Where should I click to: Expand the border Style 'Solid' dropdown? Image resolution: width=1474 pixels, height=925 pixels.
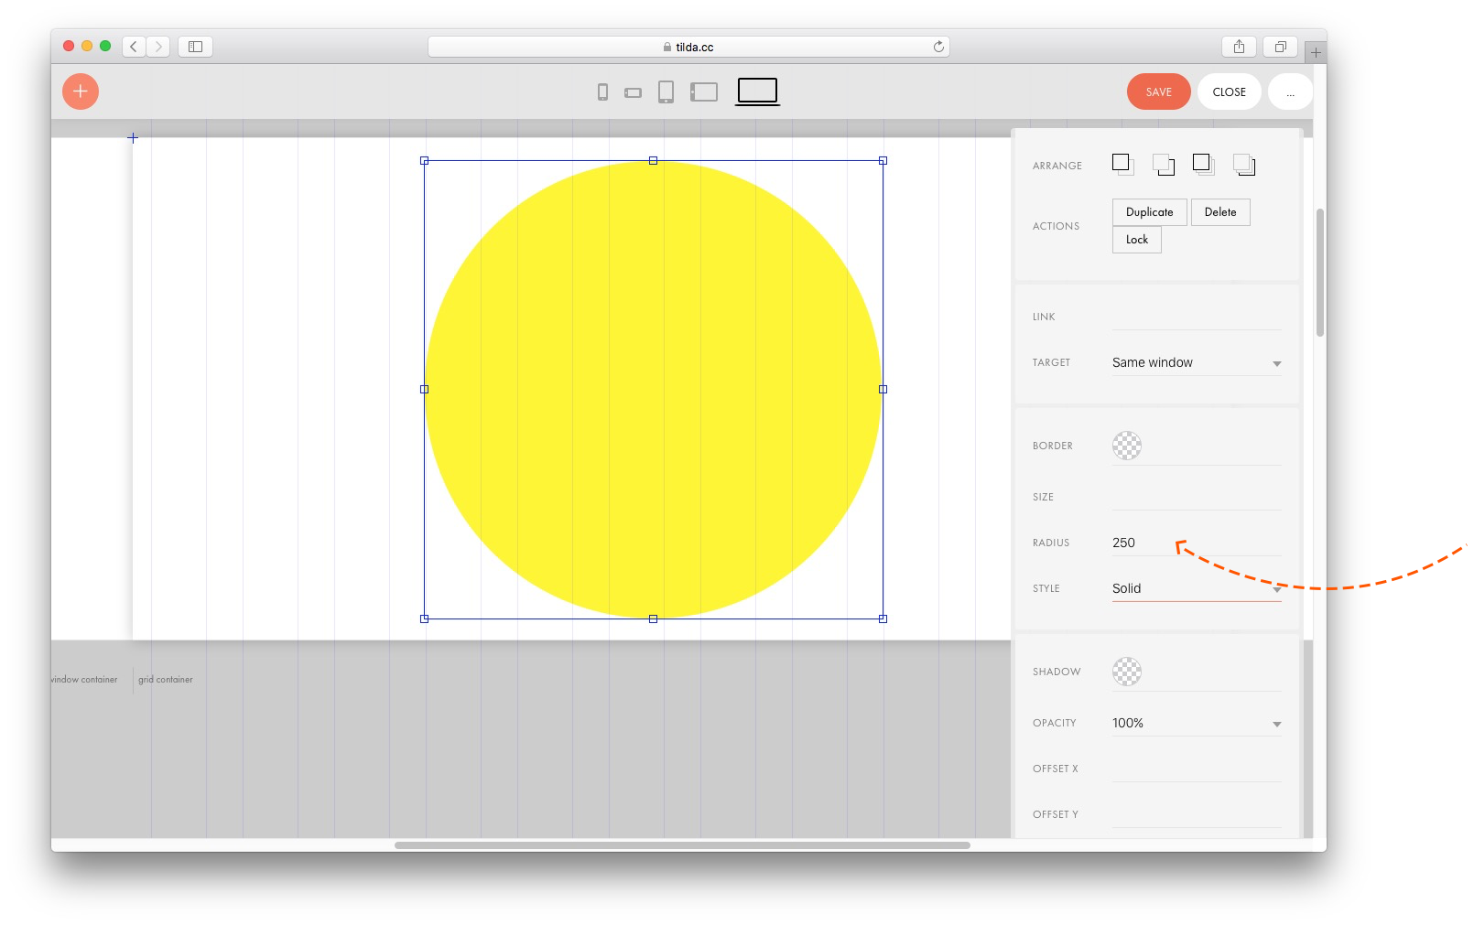tap(1196, 589)
